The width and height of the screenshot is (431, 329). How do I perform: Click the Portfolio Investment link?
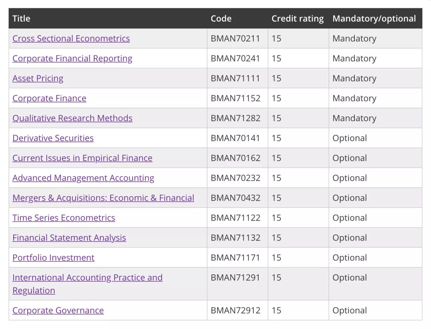[x=53, y=258]
